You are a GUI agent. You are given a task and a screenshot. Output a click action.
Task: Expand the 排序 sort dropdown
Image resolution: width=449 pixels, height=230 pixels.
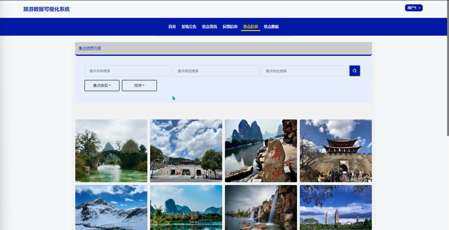(x=139, y=85)
